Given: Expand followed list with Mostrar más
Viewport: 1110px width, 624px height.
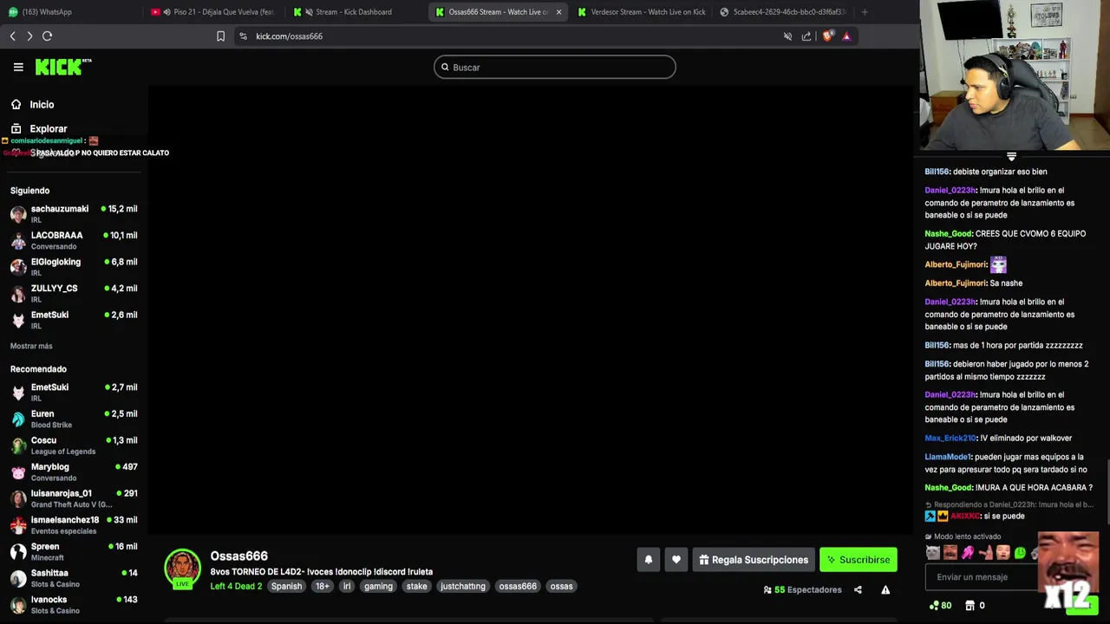Looking at the screenshot, I should (x=31, y=347).
